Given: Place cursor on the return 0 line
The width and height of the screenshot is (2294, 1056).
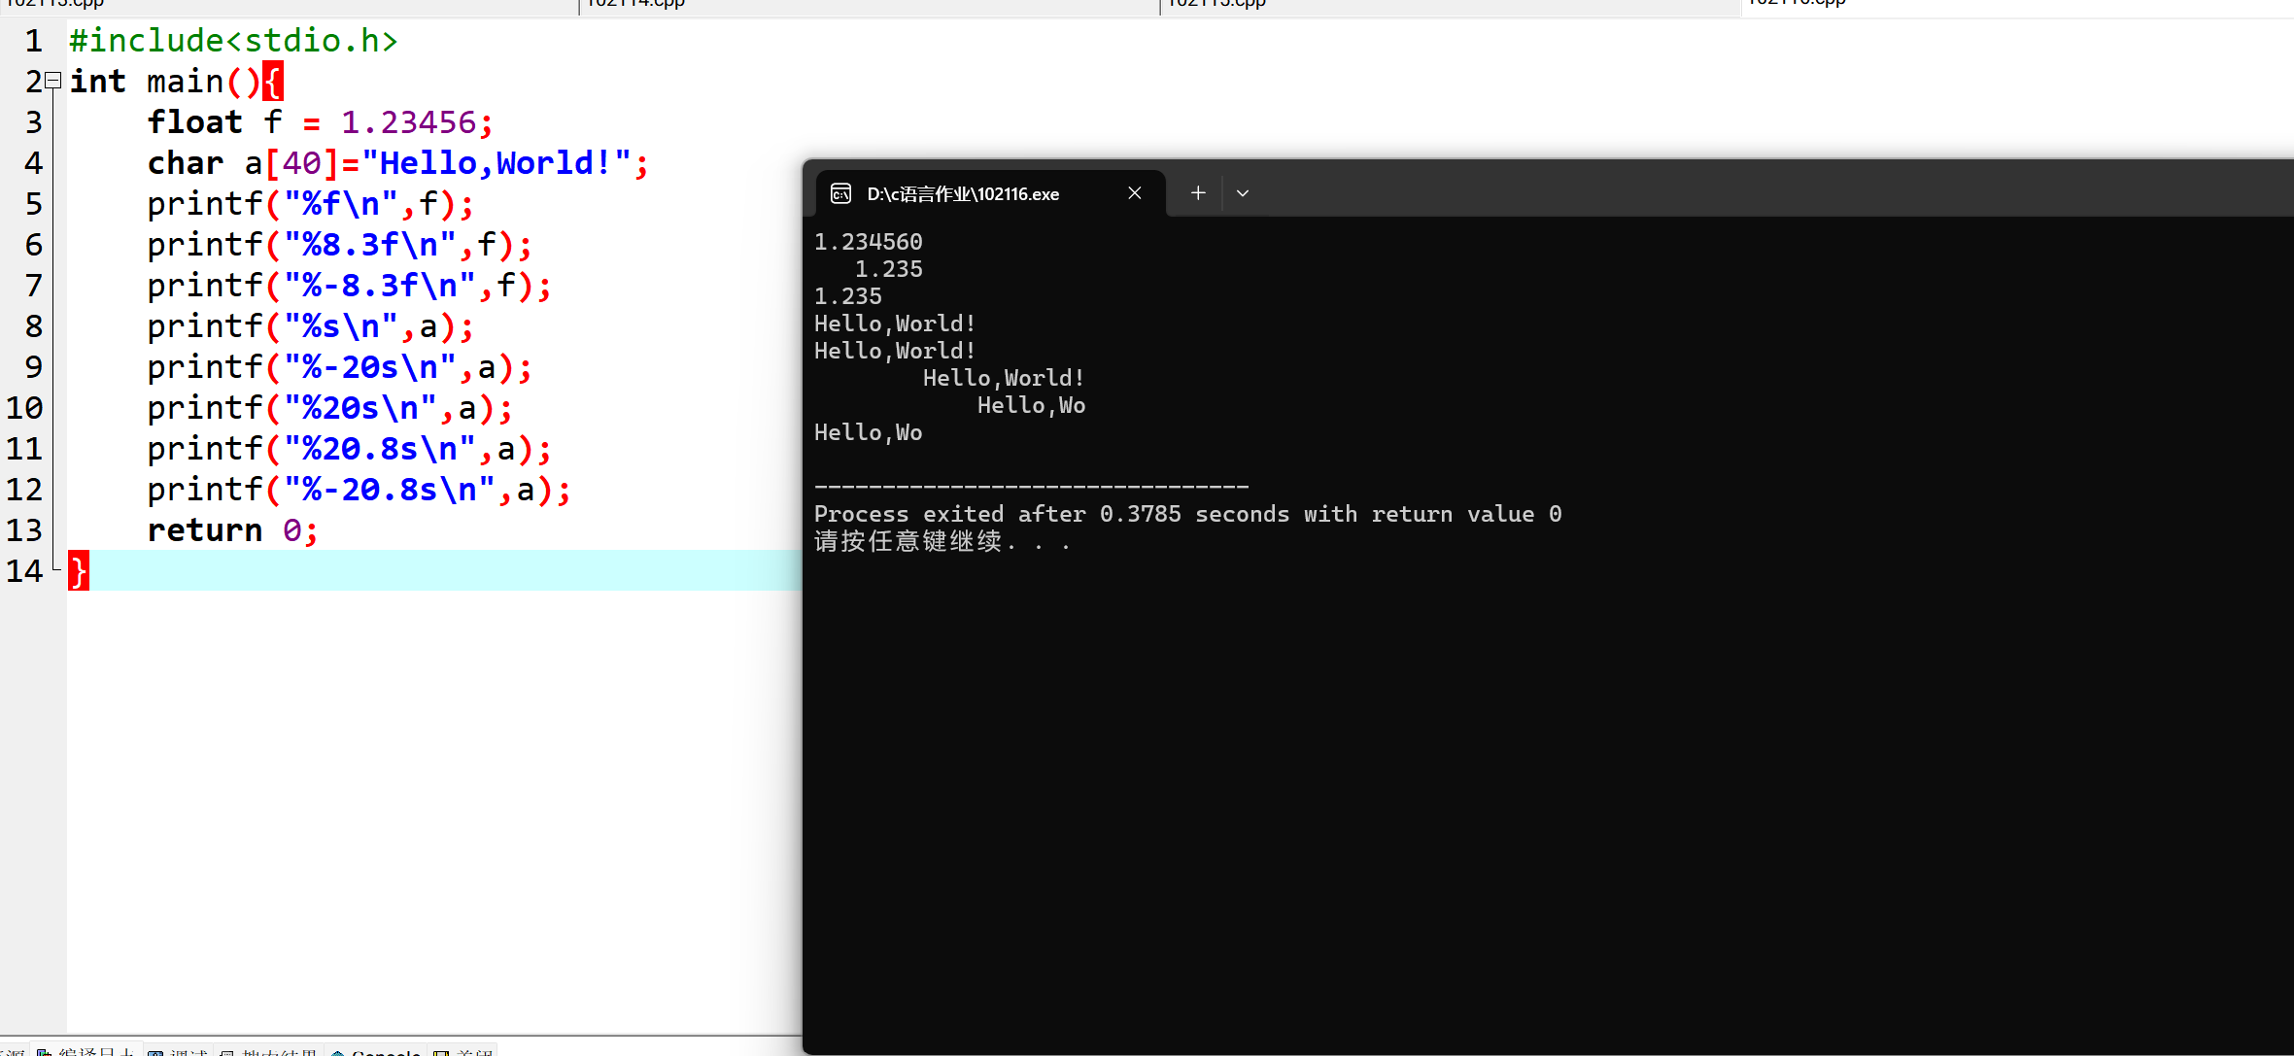Looking at the screenshot, I should pos(231,530).
